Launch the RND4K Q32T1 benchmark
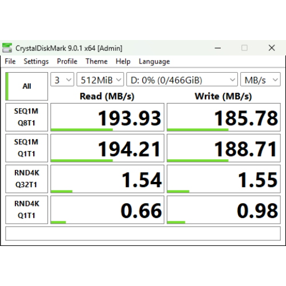 coord(26,179)
